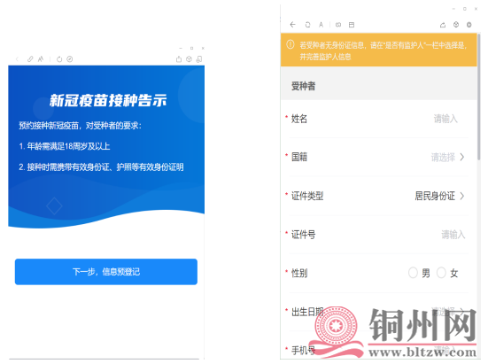
Task: Aperture-style icon in left window toolbar
Action: (x=189, y=59)
